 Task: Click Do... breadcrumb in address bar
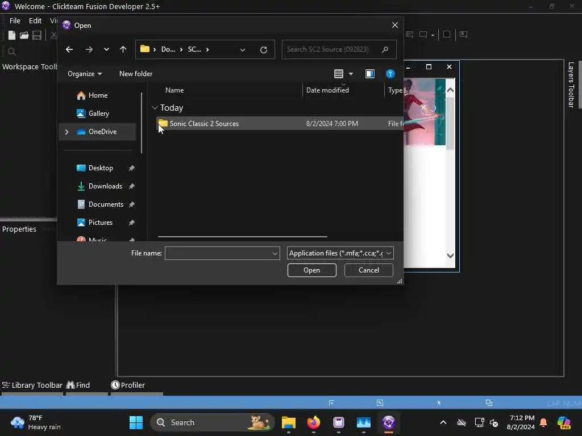[168, 49]
